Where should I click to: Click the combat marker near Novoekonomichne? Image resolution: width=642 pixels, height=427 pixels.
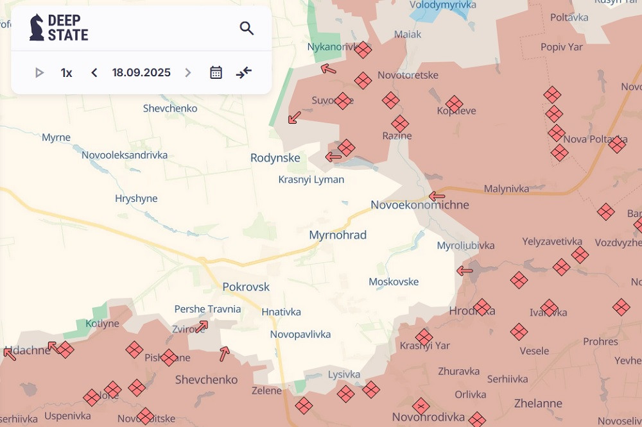tap(437, 196)
